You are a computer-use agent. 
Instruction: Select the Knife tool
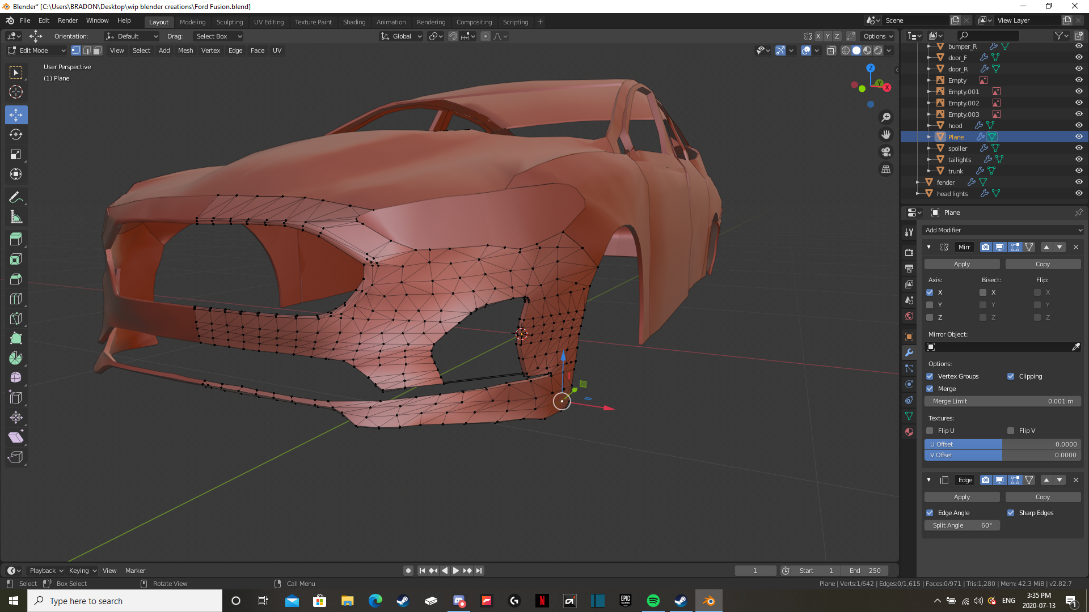tap(16, 318)
